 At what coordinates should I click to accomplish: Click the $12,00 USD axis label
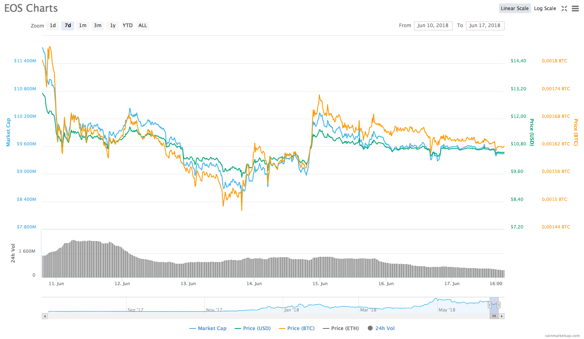[518, 116]
